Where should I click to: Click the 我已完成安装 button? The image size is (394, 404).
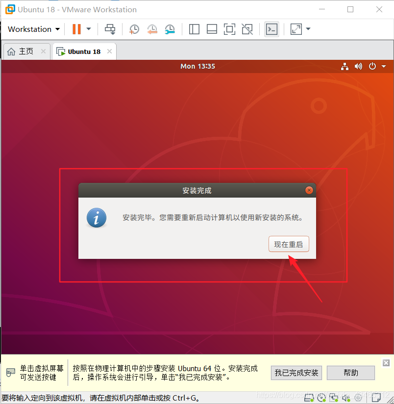pos(296,373)
